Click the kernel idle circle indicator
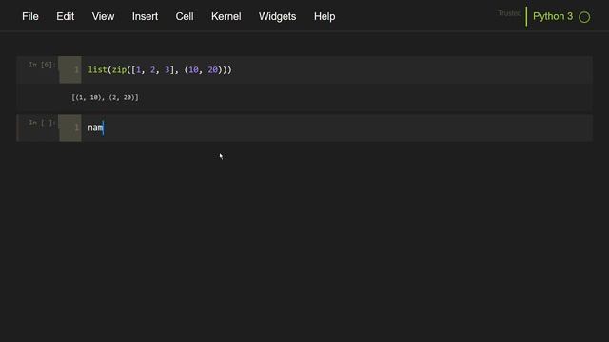 584,17
